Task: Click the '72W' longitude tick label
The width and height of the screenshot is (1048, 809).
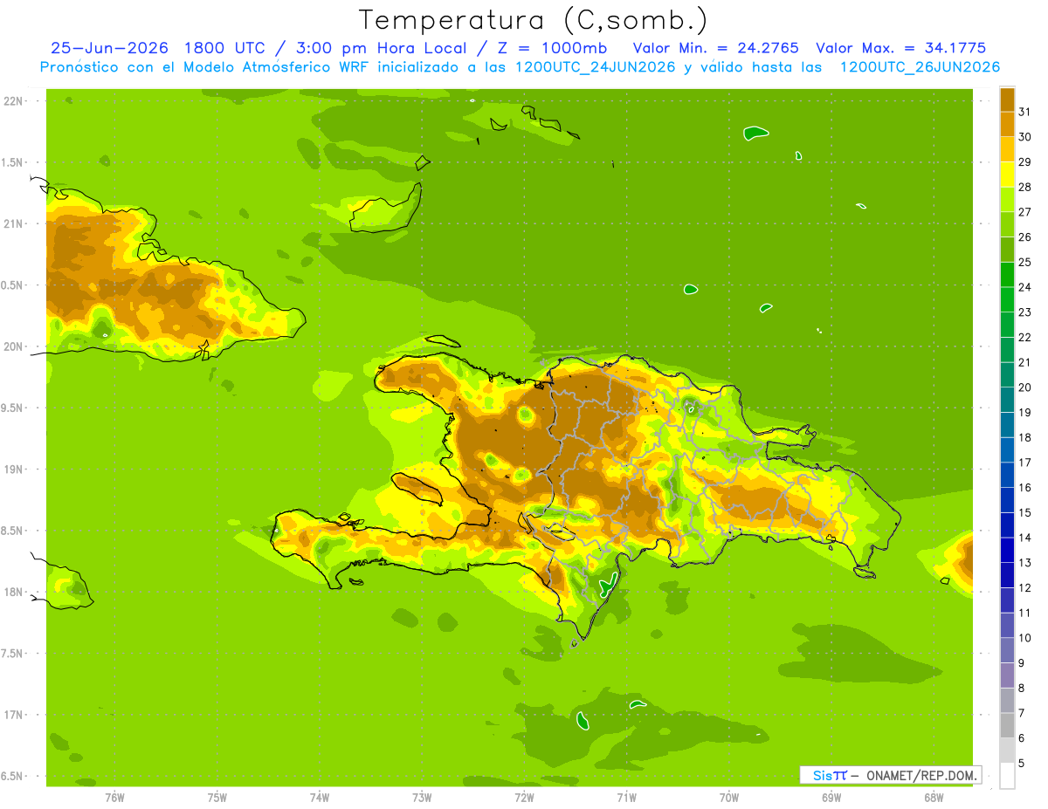Action: point(524,797)
